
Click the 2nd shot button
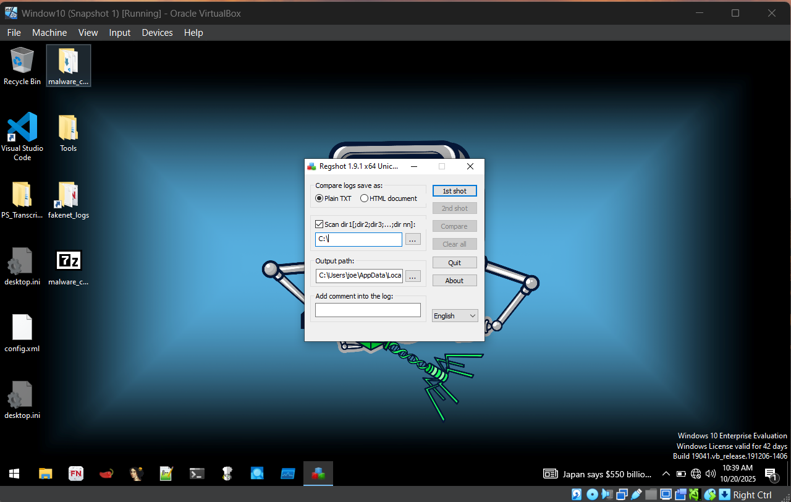click(x=455, y=208)
